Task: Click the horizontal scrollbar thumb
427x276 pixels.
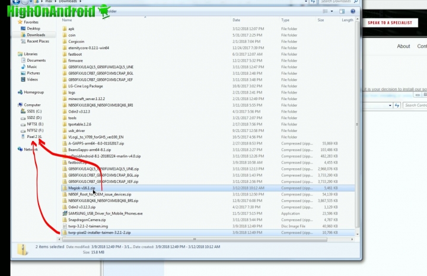Action: coord(195,239)
